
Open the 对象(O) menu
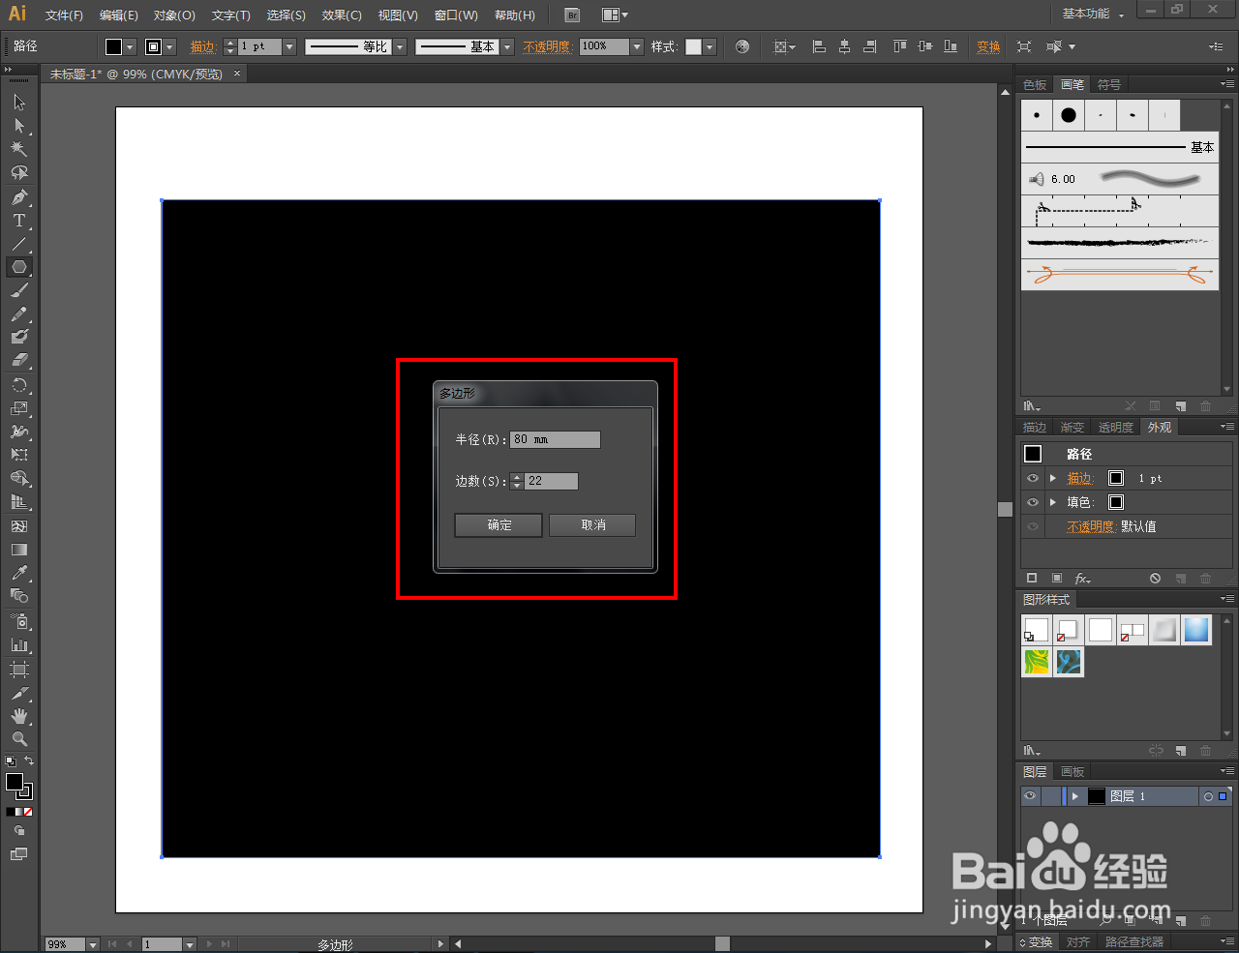point(174,15)
